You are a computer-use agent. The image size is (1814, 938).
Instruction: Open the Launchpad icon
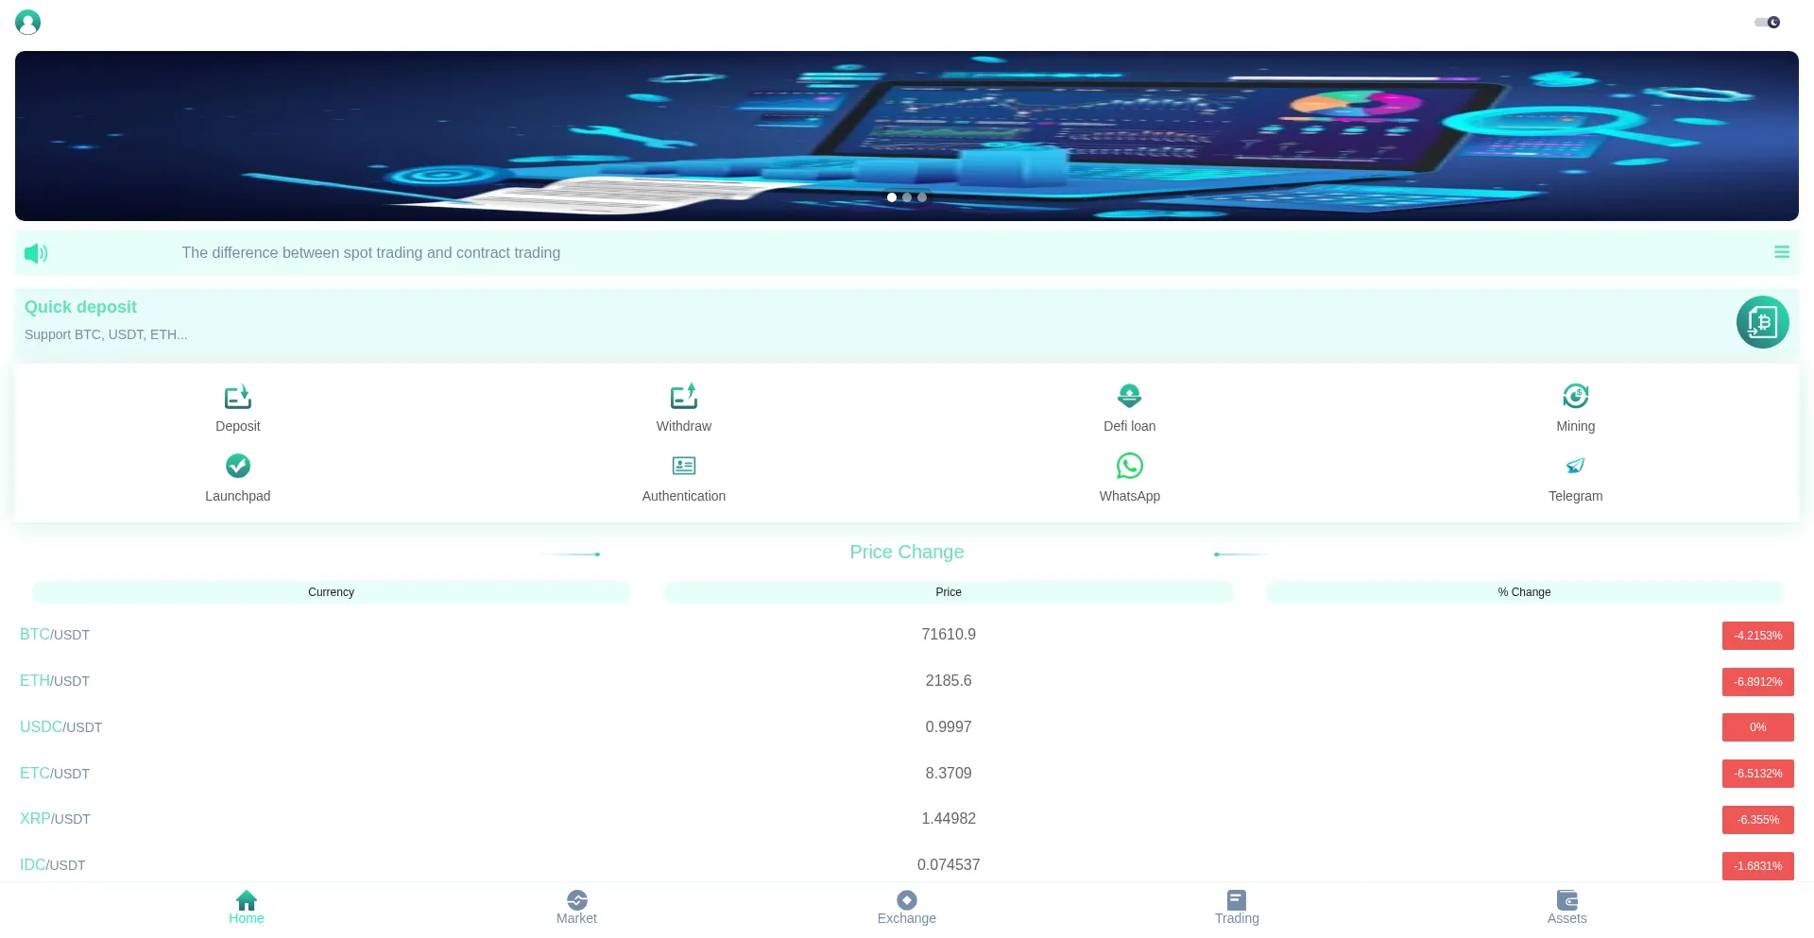click(238, 466)
